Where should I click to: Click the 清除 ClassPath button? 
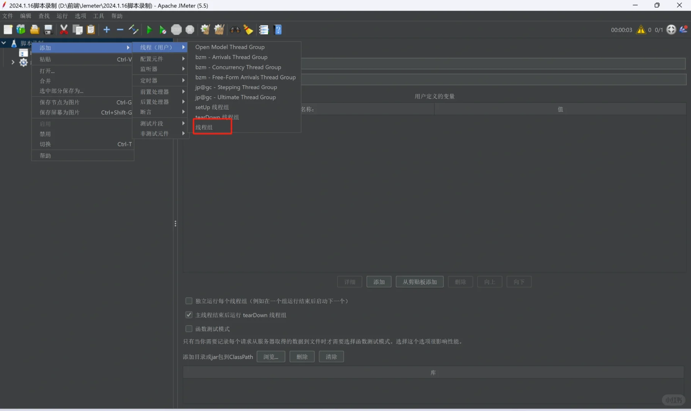tap(331, 357)
